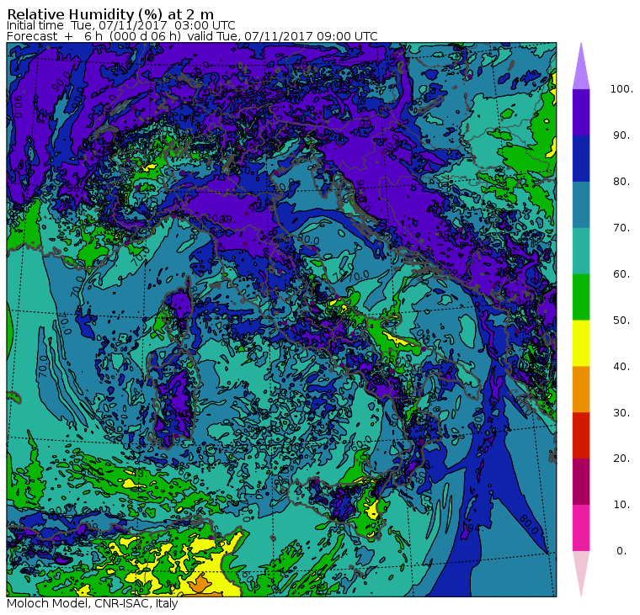
Task: Click the '80.' colorbar label
Action: click(x=621, y=182)
